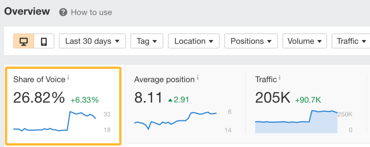370x147 pixels.
Task: Open the Volume filter dropdown
Action: (x=305, y=41)
